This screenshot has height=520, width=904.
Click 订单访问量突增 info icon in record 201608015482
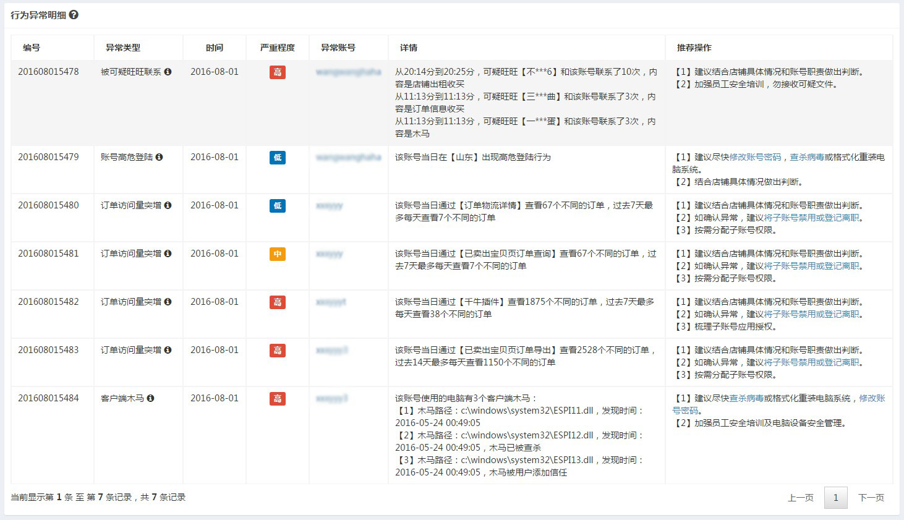click(x=168, y=302)
